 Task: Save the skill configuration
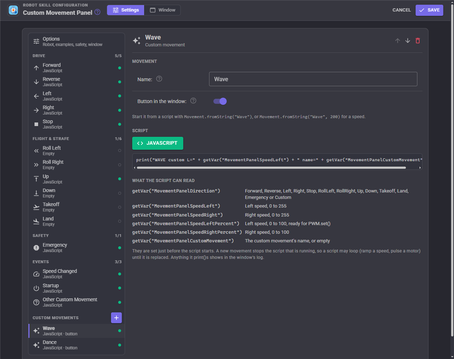pos(429,10)
